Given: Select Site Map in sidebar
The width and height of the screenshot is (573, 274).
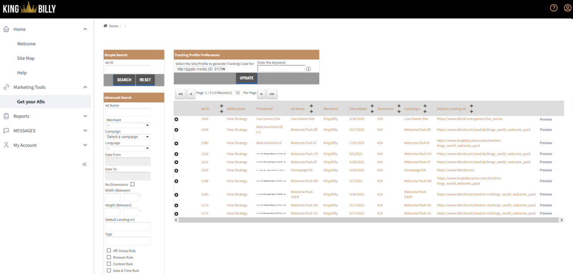Looking at the screenshot, I should (x=26, y=58).
